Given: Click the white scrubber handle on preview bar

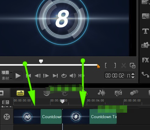Looking at the screenshot, I should click(41, 61).
